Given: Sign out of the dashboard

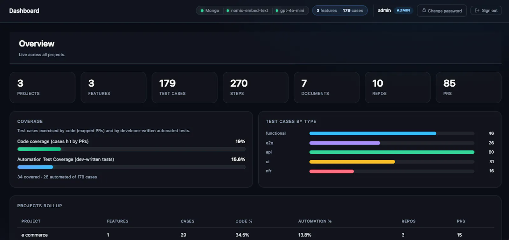Looking at the screenshot, I should (x=486, y=10).
